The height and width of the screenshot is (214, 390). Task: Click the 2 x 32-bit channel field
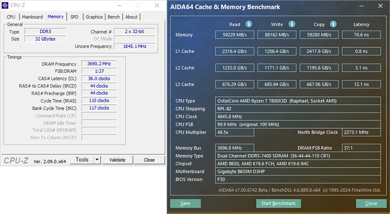point(135,31)
